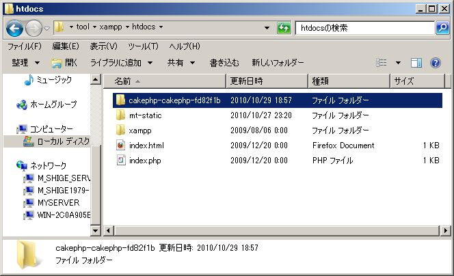Toggle the preview pane icon
This screenshot has width=454, height=276.
416,63
